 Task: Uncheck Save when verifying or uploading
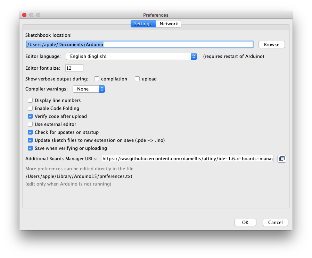click(30, 148)
